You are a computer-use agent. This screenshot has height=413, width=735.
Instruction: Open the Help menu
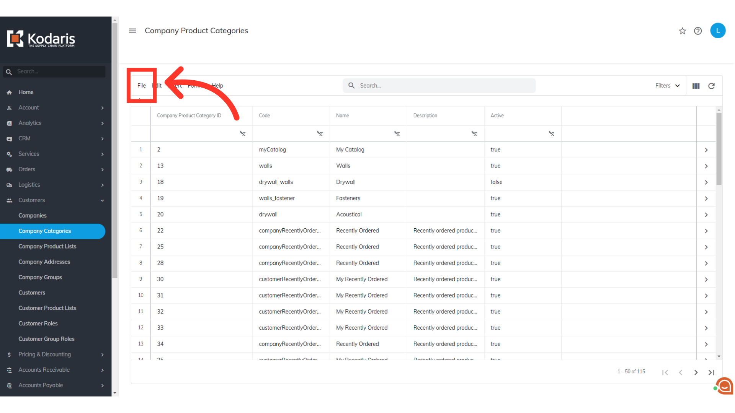[217, 86]
